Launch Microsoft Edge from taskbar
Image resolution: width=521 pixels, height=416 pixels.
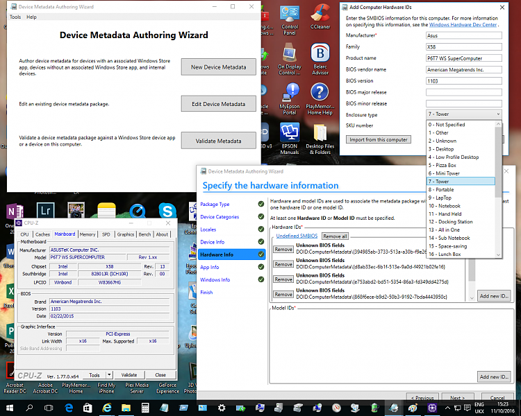[x=69, y=408]
